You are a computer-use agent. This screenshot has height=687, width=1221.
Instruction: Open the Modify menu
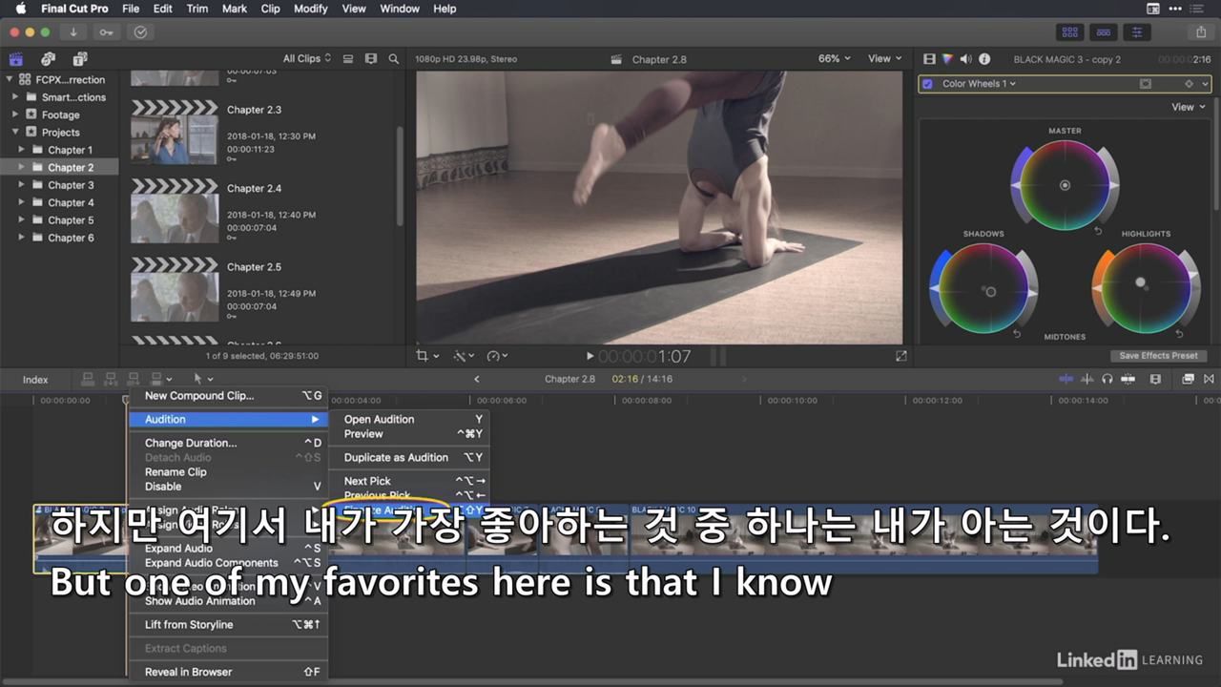[311, 9]
